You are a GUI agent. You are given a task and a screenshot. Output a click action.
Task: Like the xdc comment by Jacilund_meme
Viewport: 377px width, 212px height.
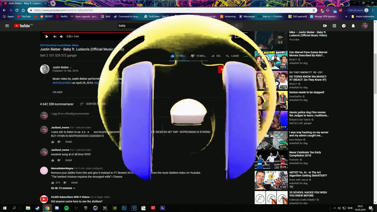click(53, 142)
